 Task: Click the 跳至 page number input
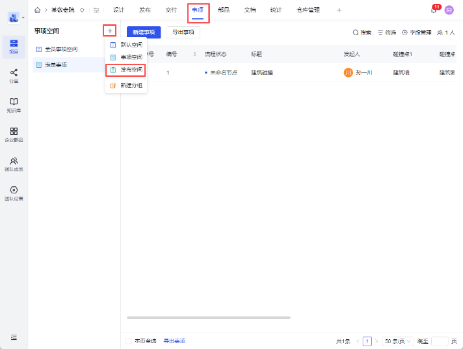point(440,341)
